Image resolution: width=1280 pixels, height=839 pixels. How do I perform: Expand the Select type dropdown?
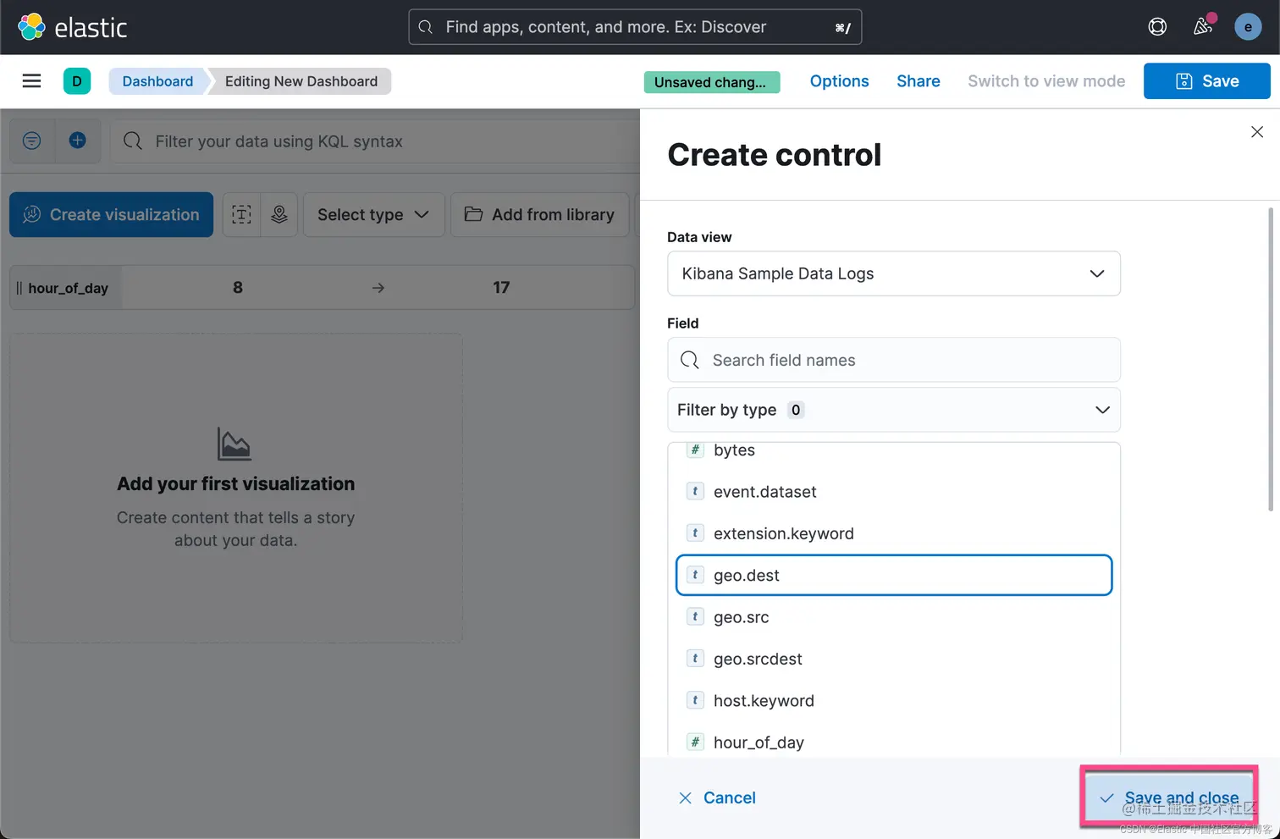373,215
